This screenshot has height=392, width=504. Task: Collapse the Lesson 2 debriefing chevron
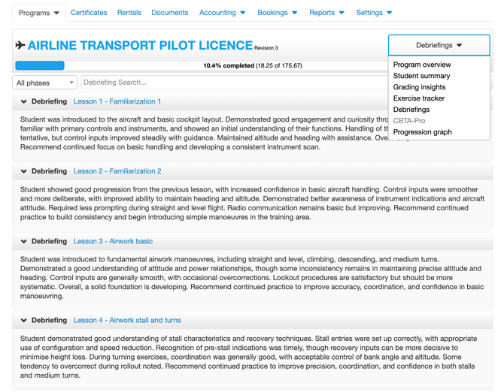click(23, 171)
